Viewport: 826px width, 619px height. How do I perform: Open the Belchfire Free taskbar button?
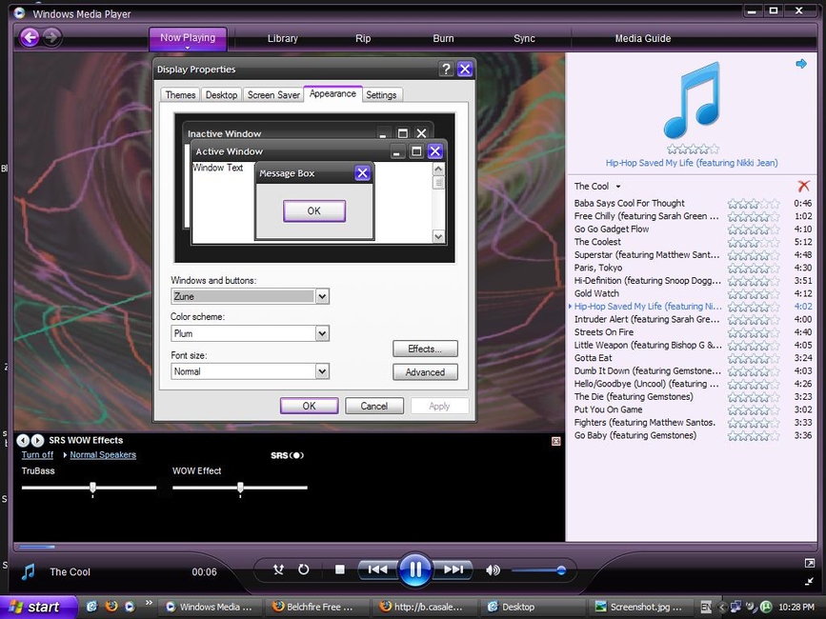coord(317,607)
